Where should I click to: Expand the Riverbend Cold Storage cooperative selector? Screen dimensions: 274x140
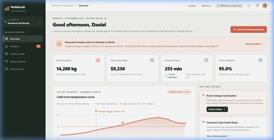[23, 22]
